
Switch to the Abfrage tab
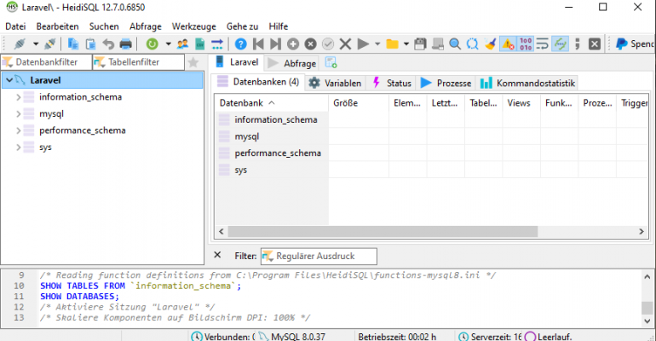pyautogui.click(x=292, y=63)
